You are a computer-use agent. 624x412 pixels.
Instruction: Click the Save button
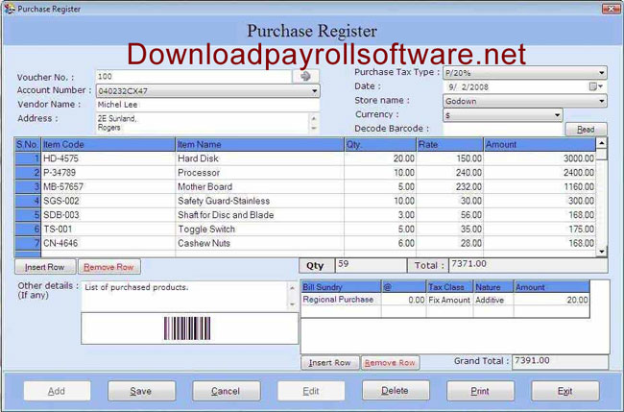141,391
